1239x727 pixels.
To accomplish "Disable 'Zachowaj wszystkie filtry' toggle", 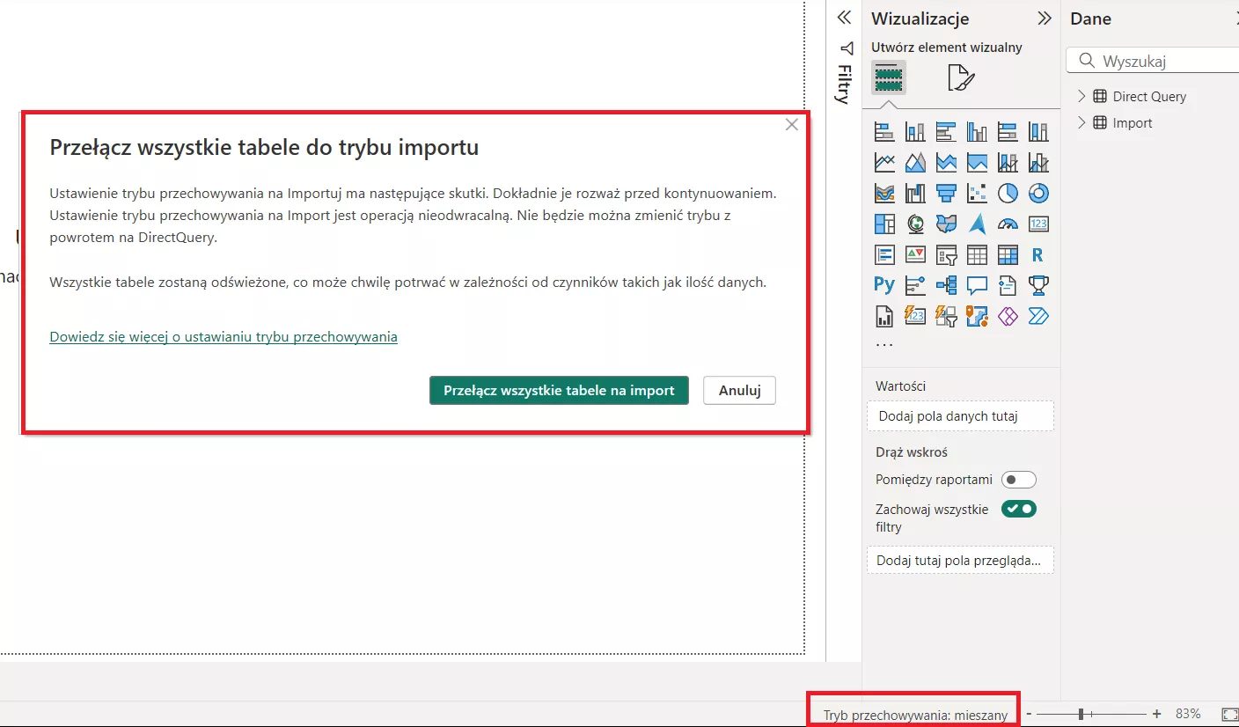I will tap(1019, 509).
